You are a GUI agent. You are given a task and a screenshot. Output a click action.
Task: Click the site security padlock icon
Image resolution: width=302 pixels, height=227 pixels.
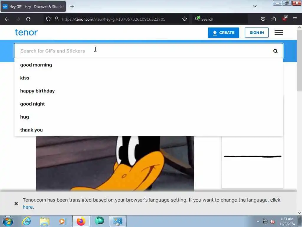coord(56,19)
